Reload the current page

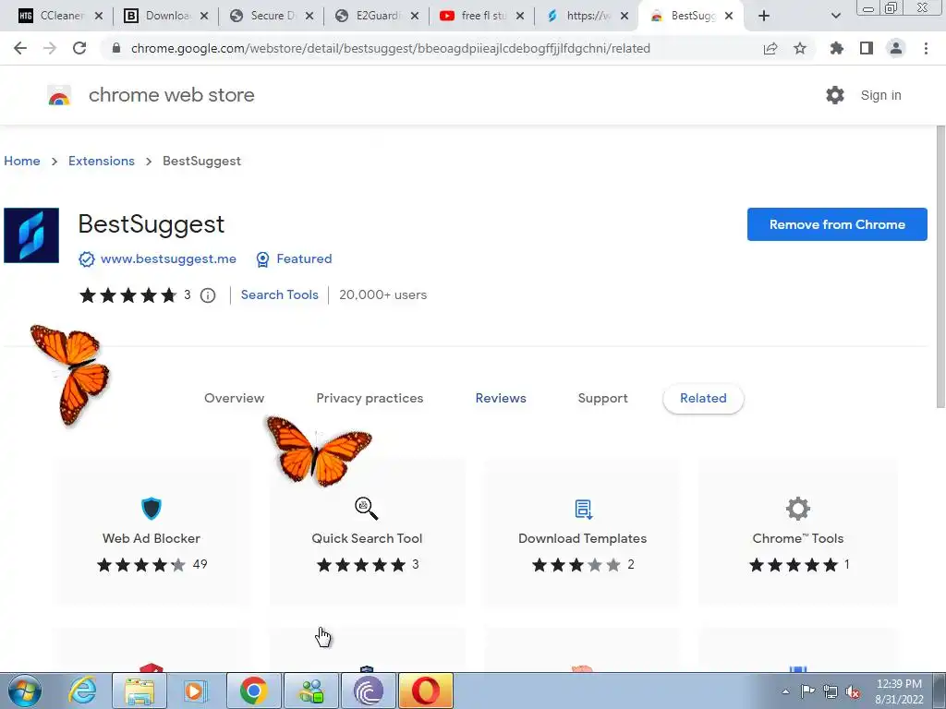pos(79,48)
